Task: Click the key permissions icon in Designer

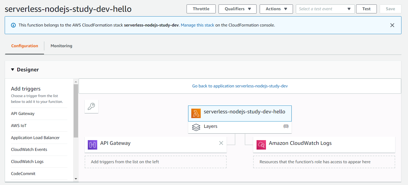Action: click(91, 106)
